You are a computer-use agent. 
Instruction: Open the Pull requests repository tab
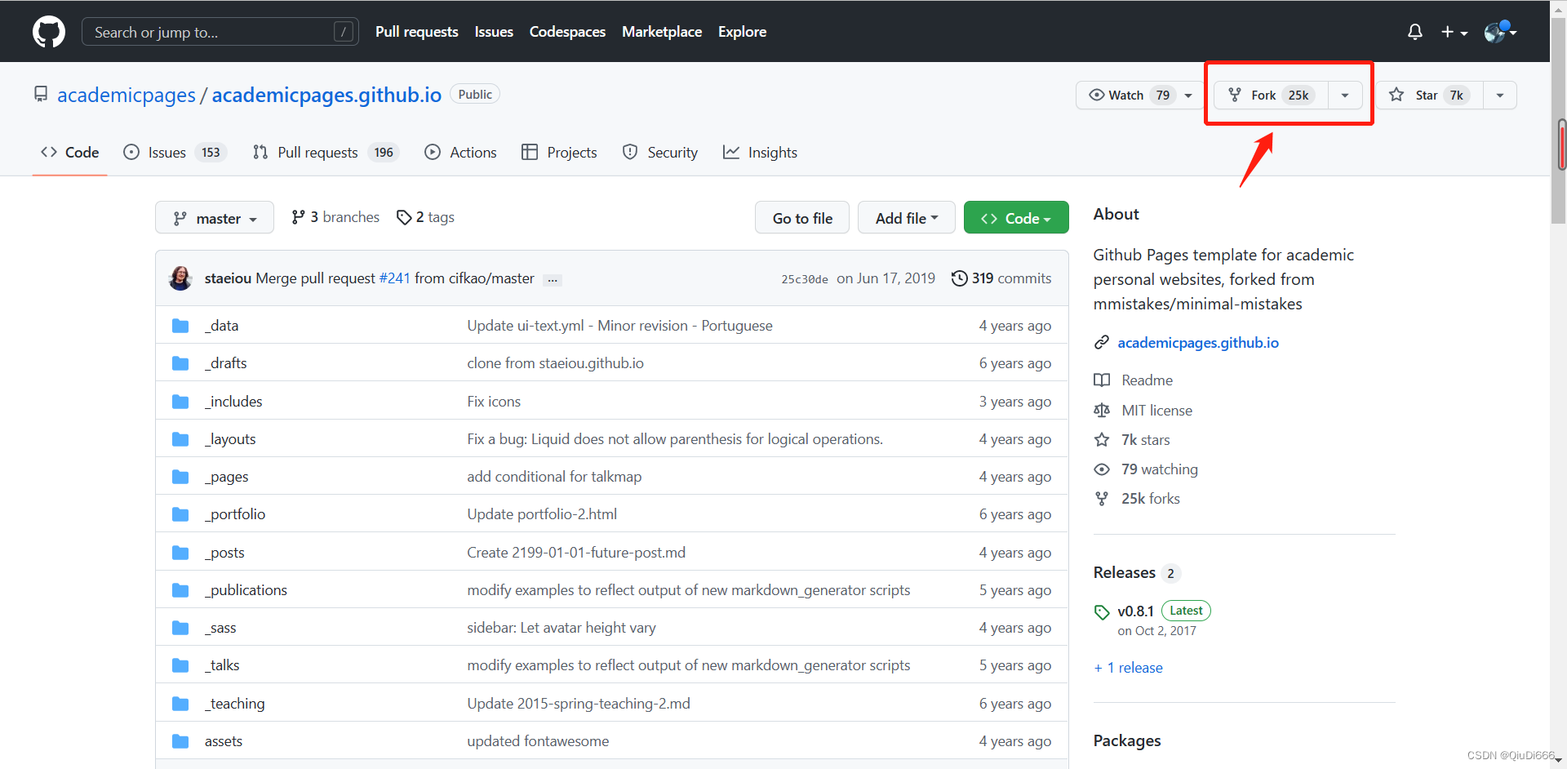tap(325, 153)
